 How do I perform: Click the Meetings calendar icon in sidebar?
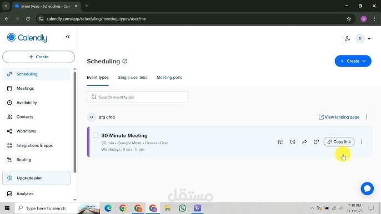click(x=9, y=88)
